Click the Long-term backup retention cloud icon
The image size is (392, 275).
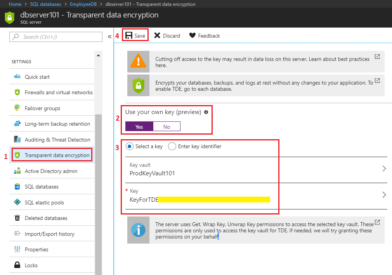tap(17, 123)
